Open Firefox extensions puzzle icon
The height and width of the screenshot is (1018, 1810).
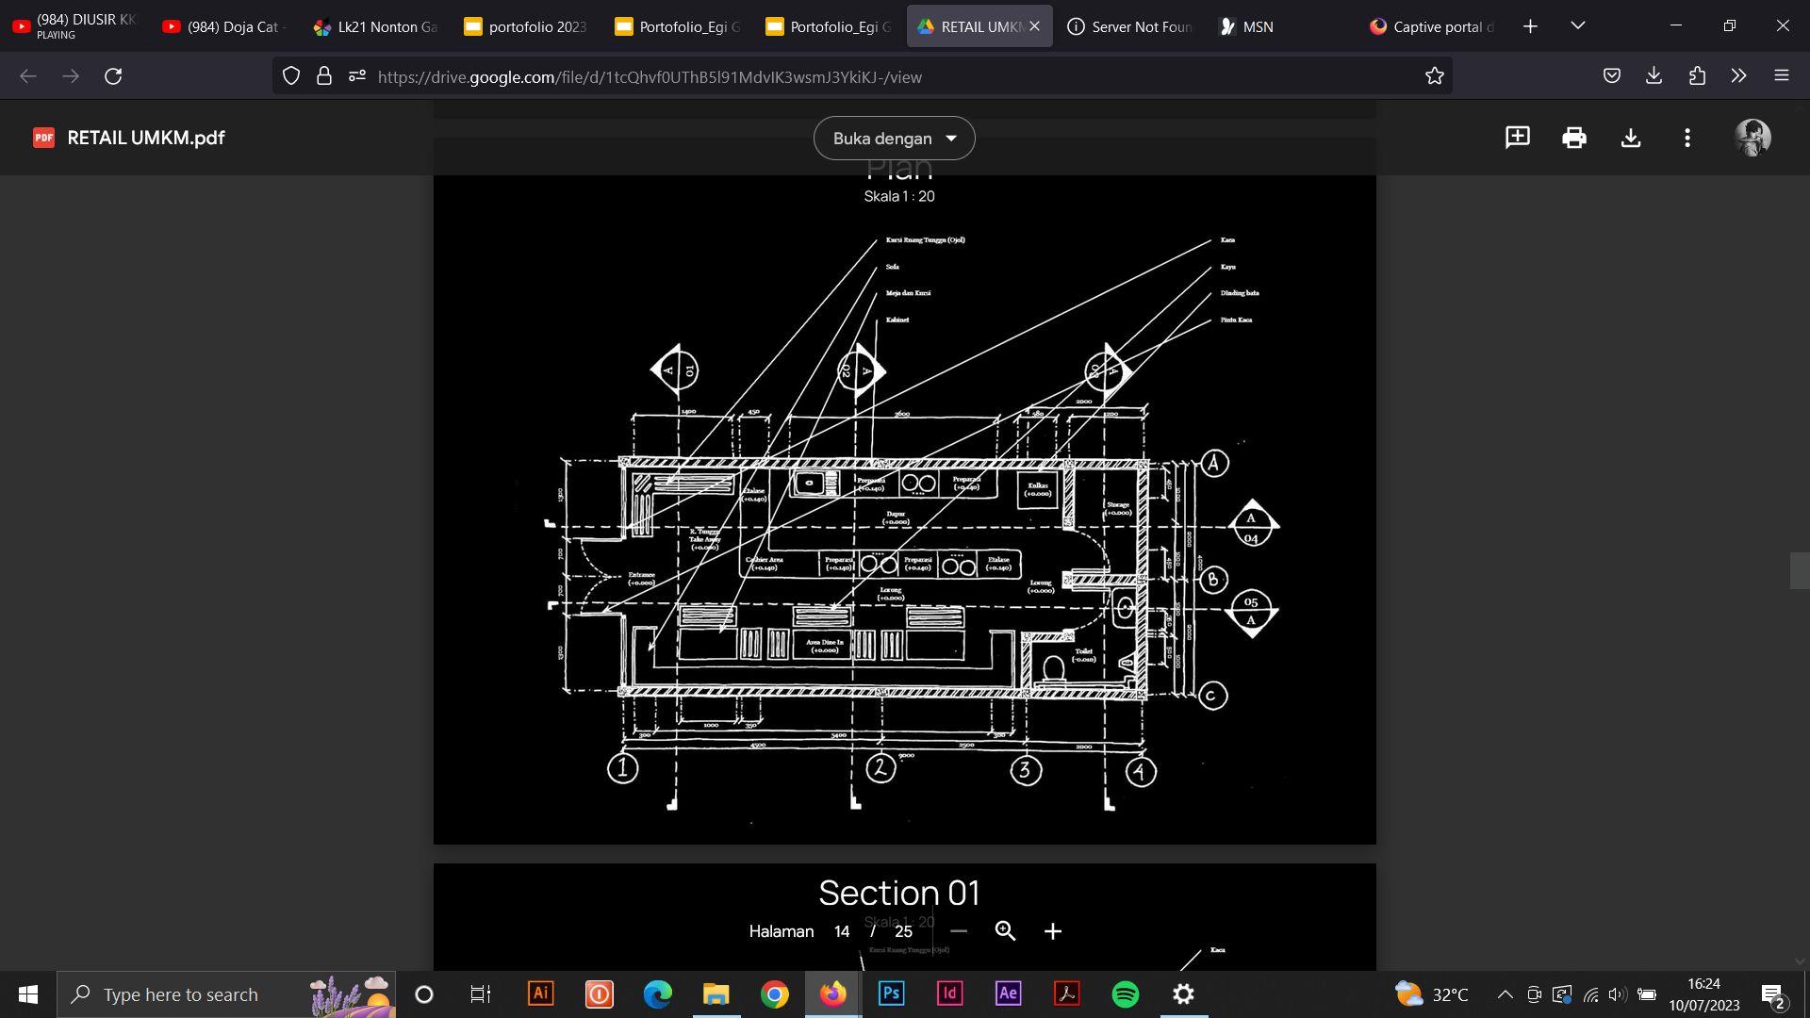[1697, 76]
